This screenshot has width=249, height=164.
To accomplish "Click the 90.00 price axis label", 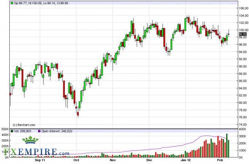I will click(244, 66).
